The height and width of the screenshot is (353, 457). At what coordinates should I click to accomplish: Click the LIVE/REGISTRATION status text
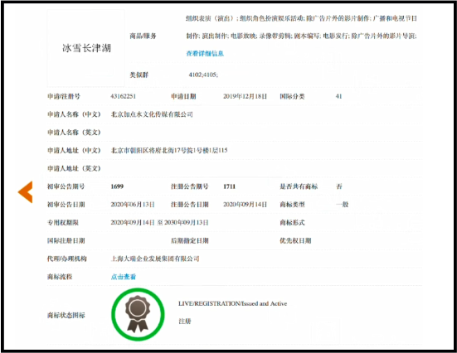click(x=232, y=303)
